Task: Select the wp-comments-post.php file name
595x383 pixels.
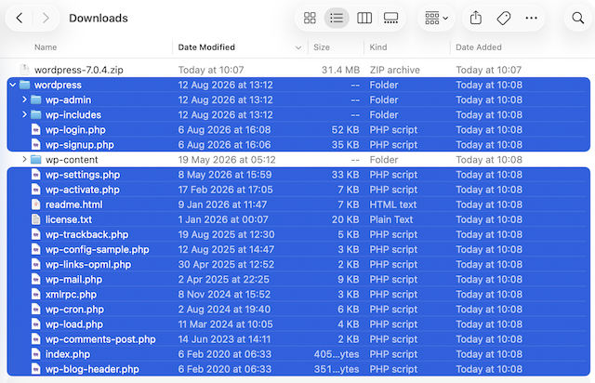Action: tap(100, 339)
